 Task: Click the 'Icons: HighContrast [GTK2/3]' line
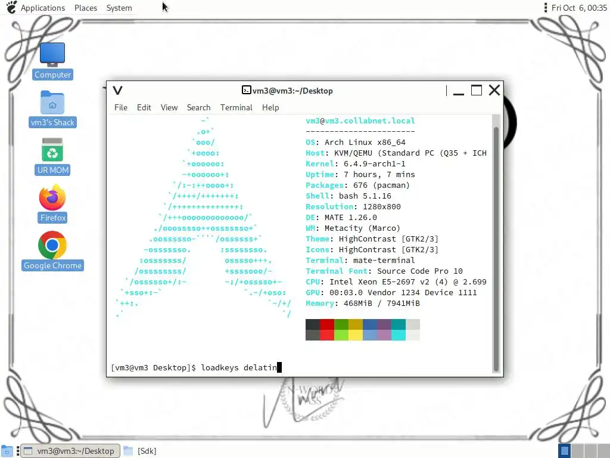[372, 250]
